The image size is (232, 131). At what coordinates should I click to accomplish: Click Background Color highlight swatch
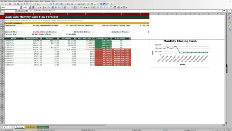pos(48,7)
